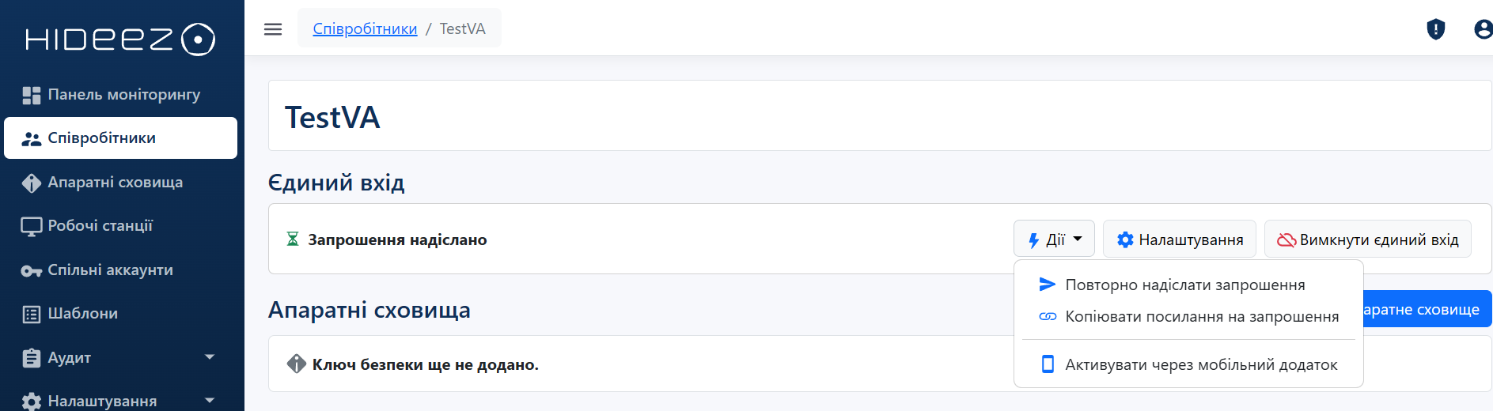The image size is (1493, 411).
Task: Go to Апаратні сховища in sidebar
Action: pos(115,183)
